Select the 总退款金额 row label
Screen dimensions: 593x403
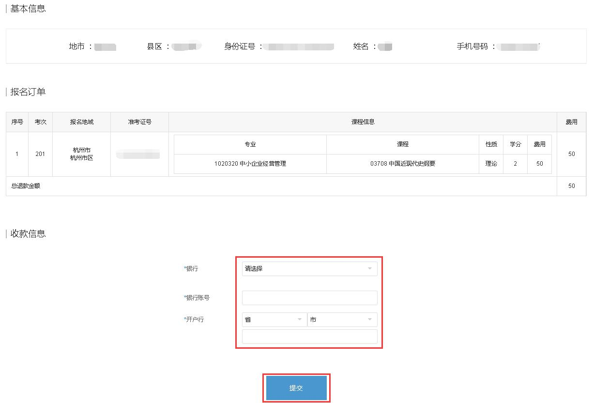pos(26,186)
